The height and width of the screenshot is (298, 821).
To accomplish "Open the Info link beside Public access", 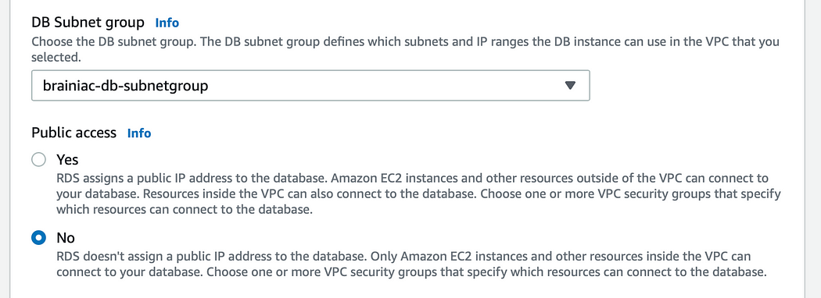I will pyautogui.click(x=139, y=133).
